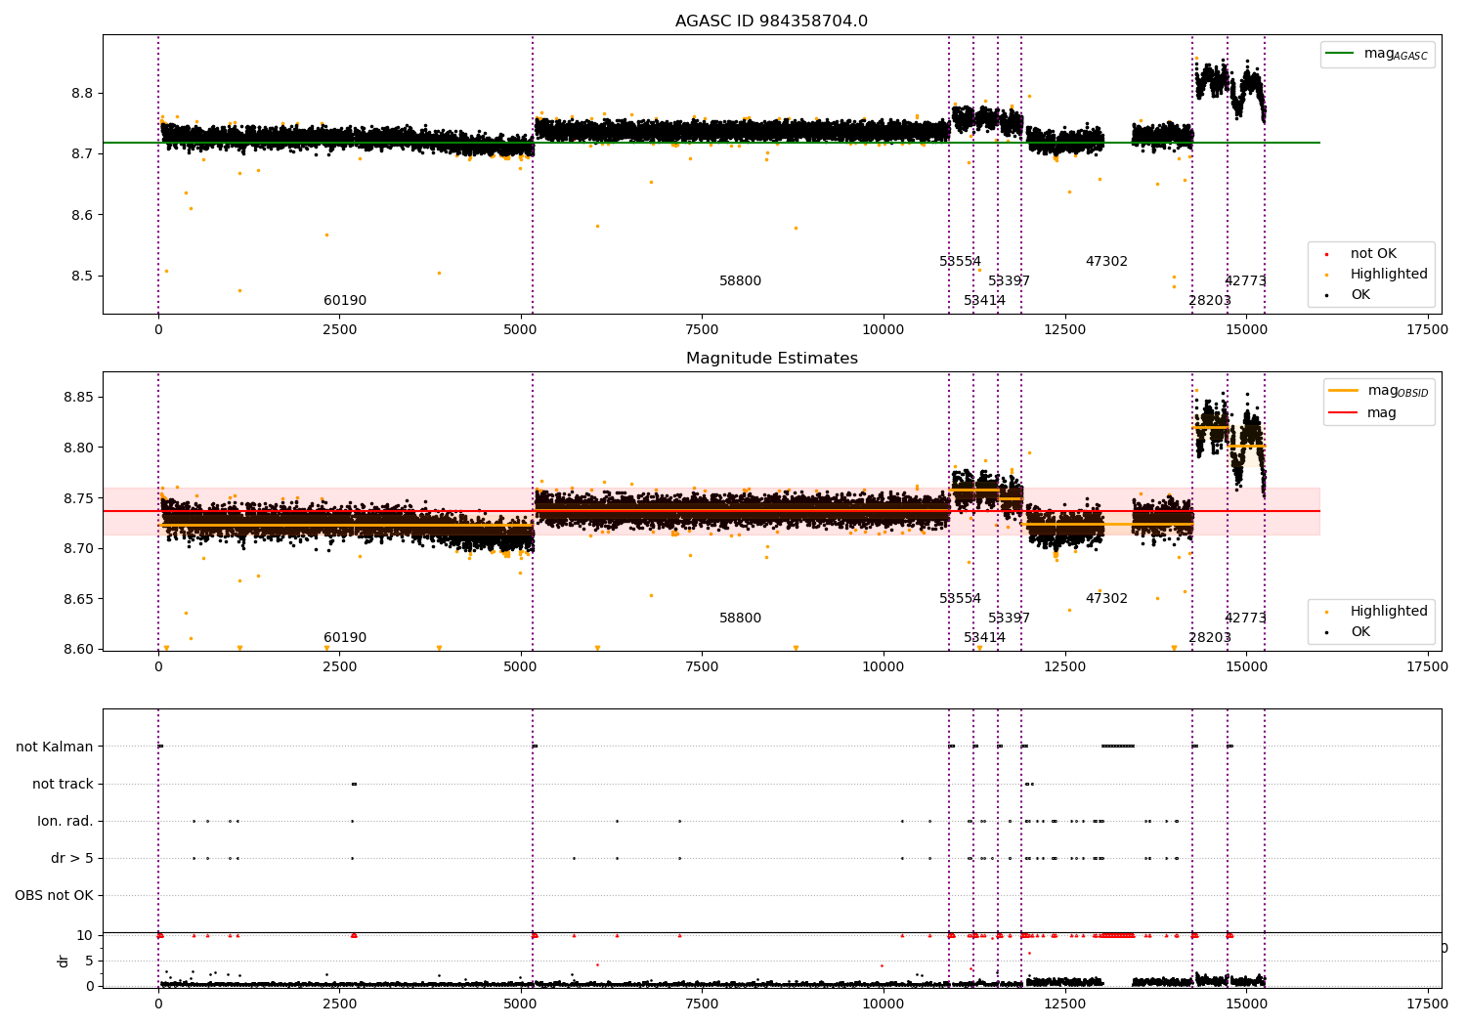Click obsid label 47302 in Magnitude Estimates plot
This screenshot has width=1466, height=1026.
(x=1106, y=598)
